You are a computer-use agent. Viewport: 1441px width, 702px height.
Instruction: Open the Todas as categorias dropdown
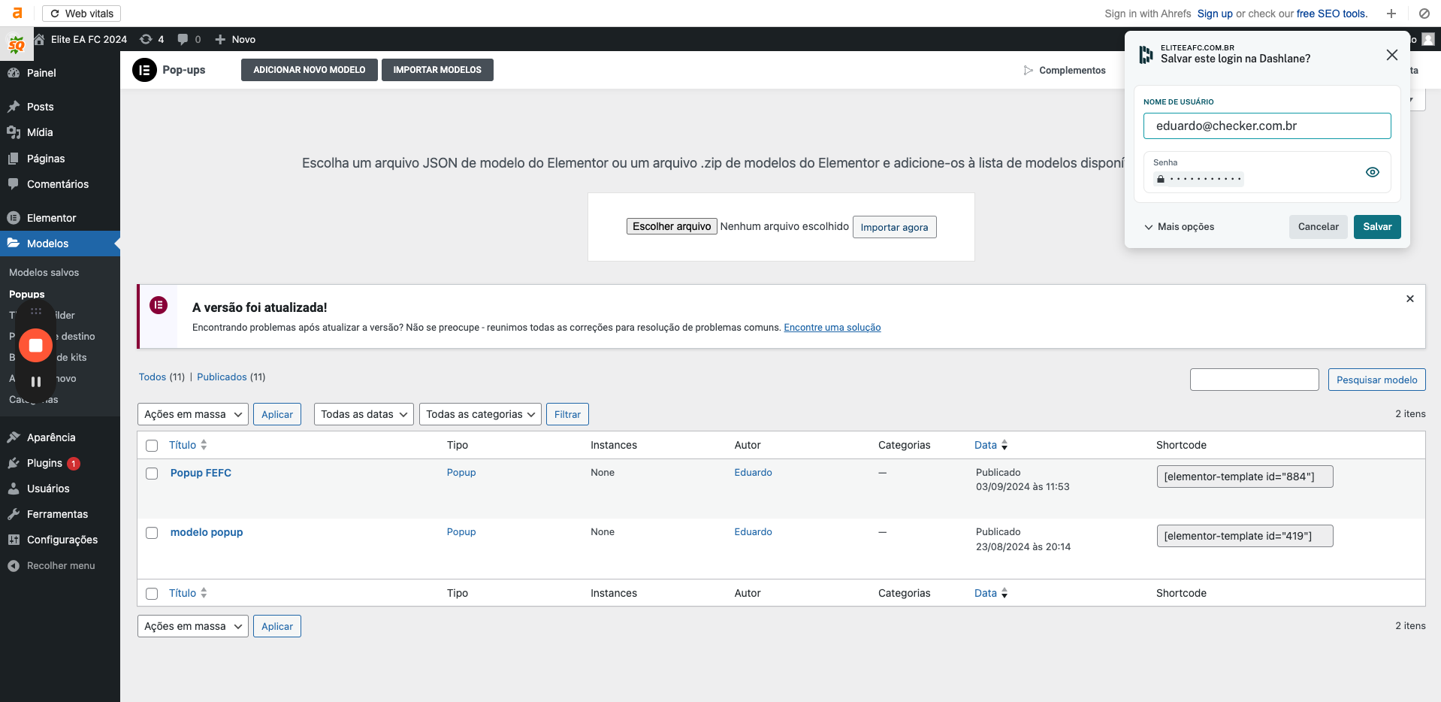click(480, 414)
